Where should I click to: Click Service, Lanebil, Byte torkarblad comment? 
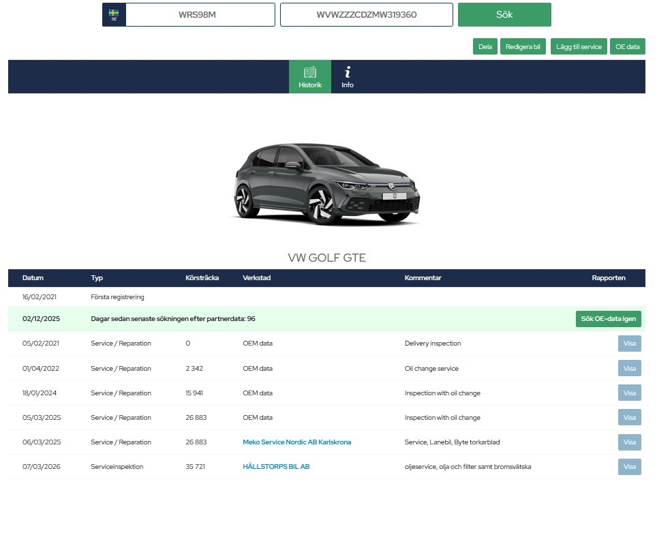452,442
